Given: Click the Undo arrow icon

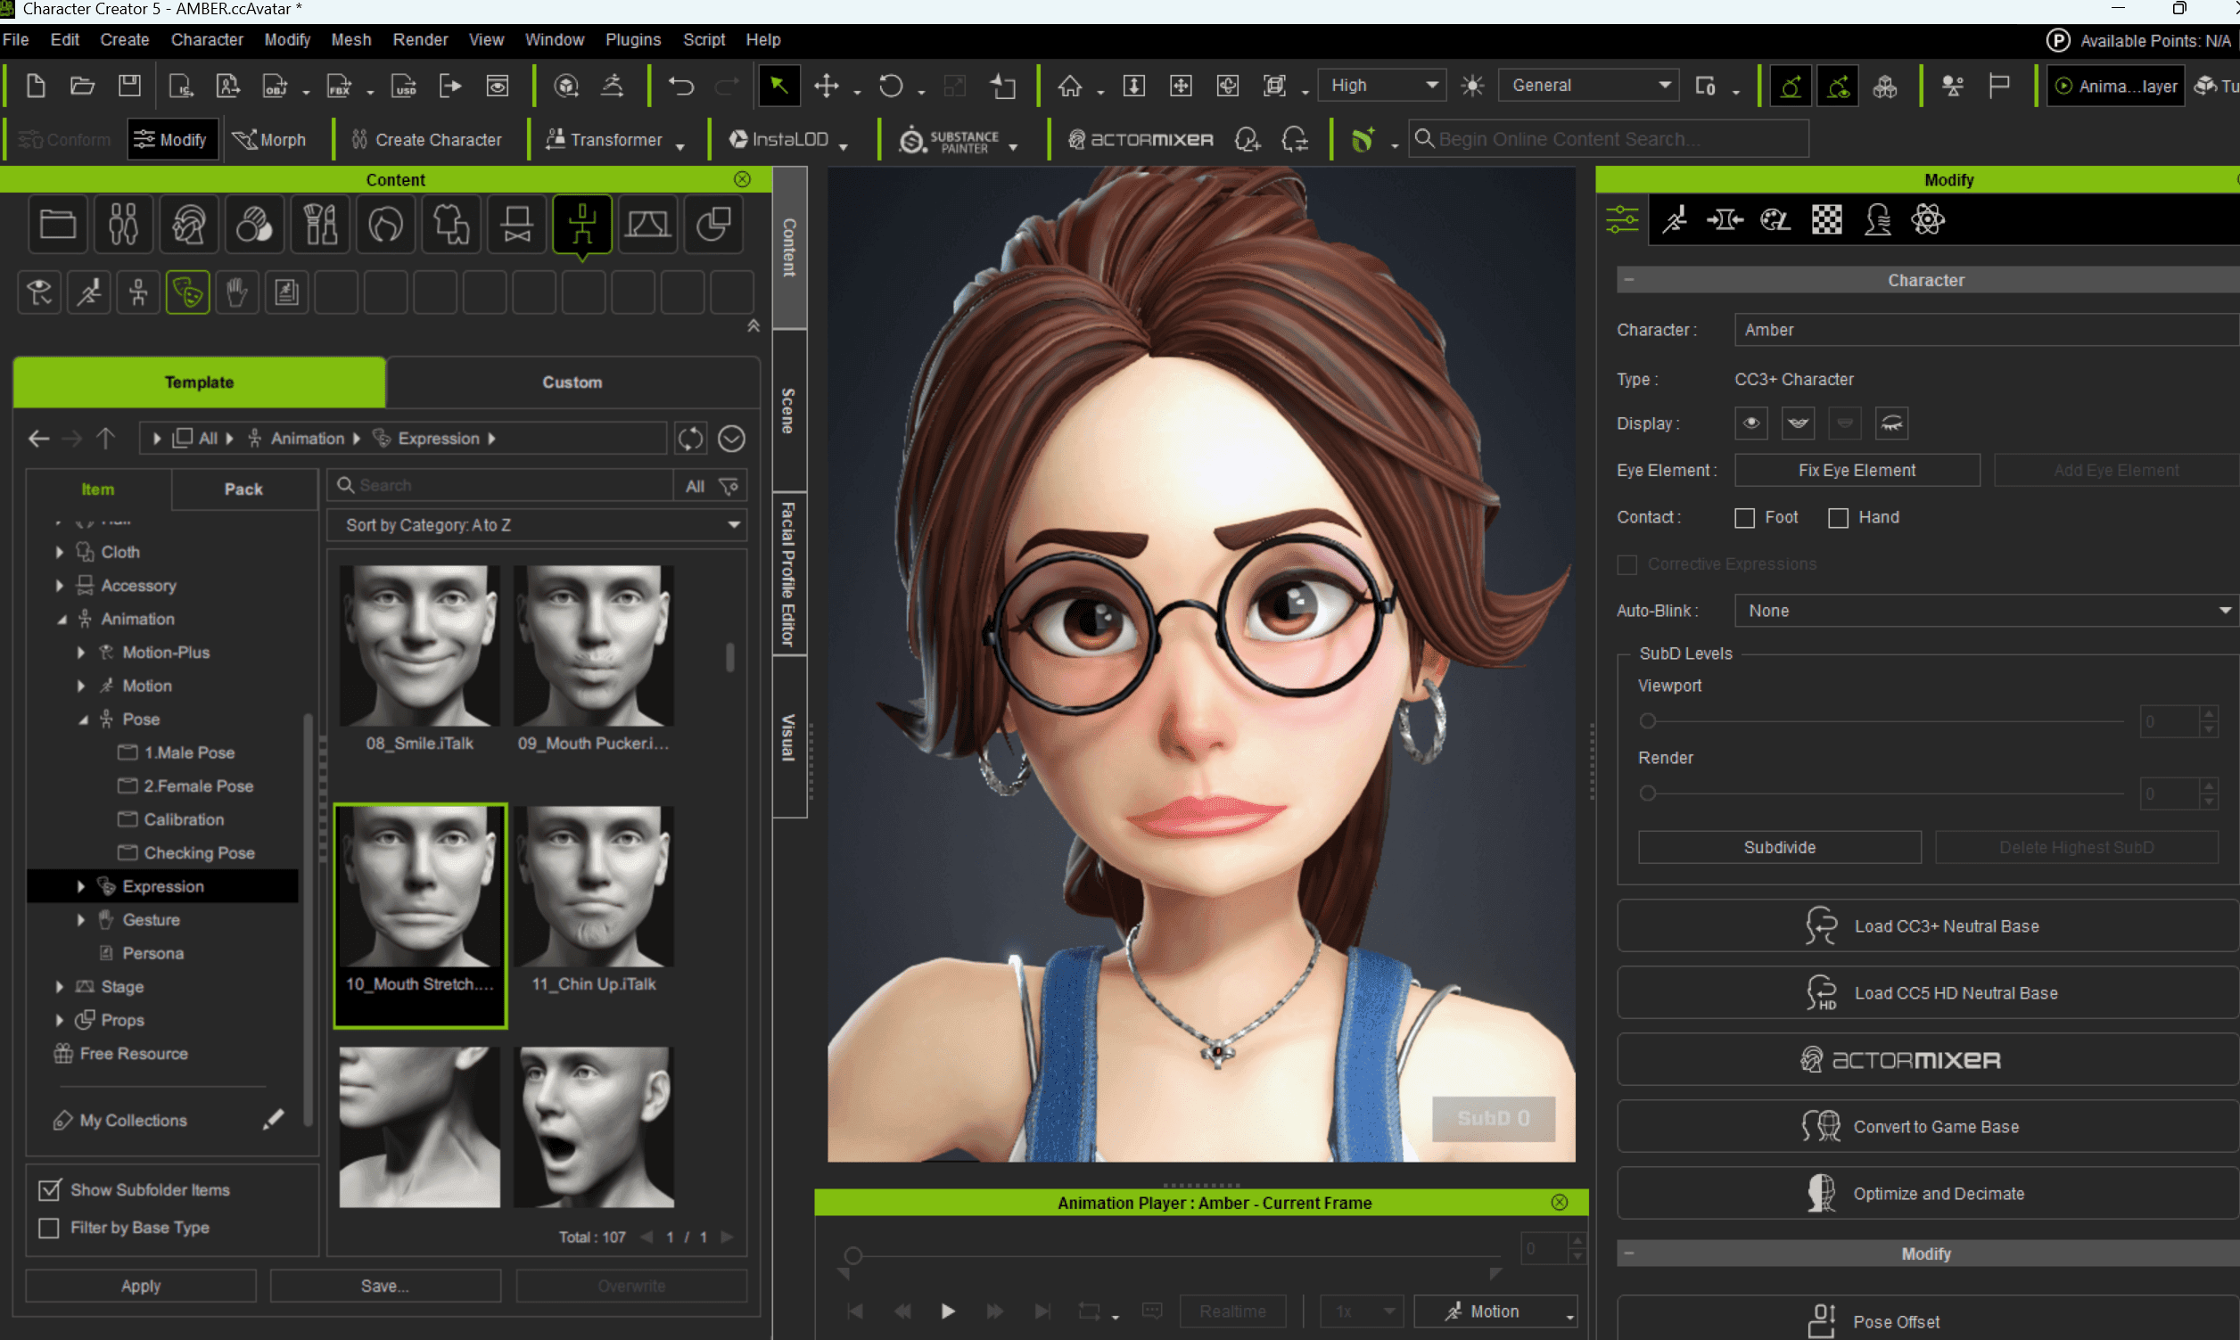Looking at the screenshot, I should [680, 86].
